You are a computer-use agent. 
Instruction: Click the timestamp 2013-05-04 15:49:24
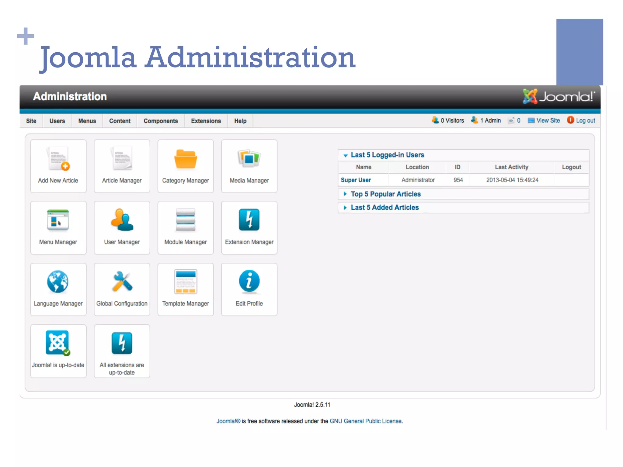pyautogui.click(x=512, y=180)
